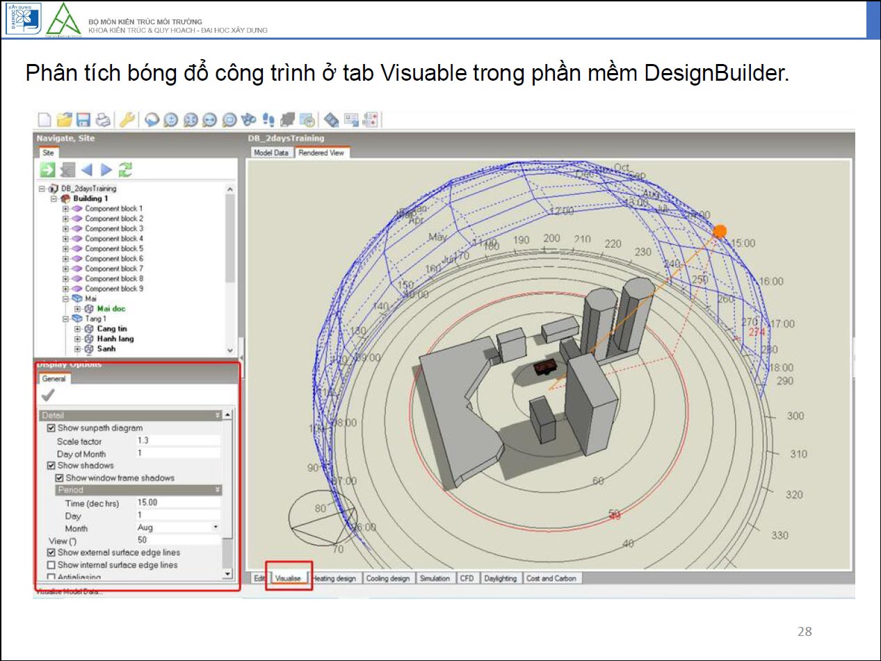Enable Show internal surface edge lines
Viewport: 881px width, 661px height.
(51, 565)
